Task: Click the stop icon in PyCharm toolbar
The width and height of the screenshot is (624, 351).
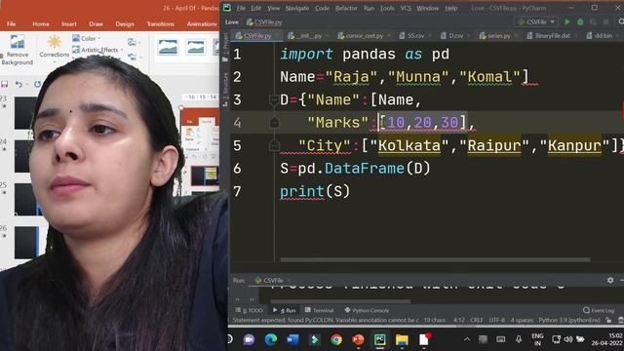Action: click(x=606, y=21)
